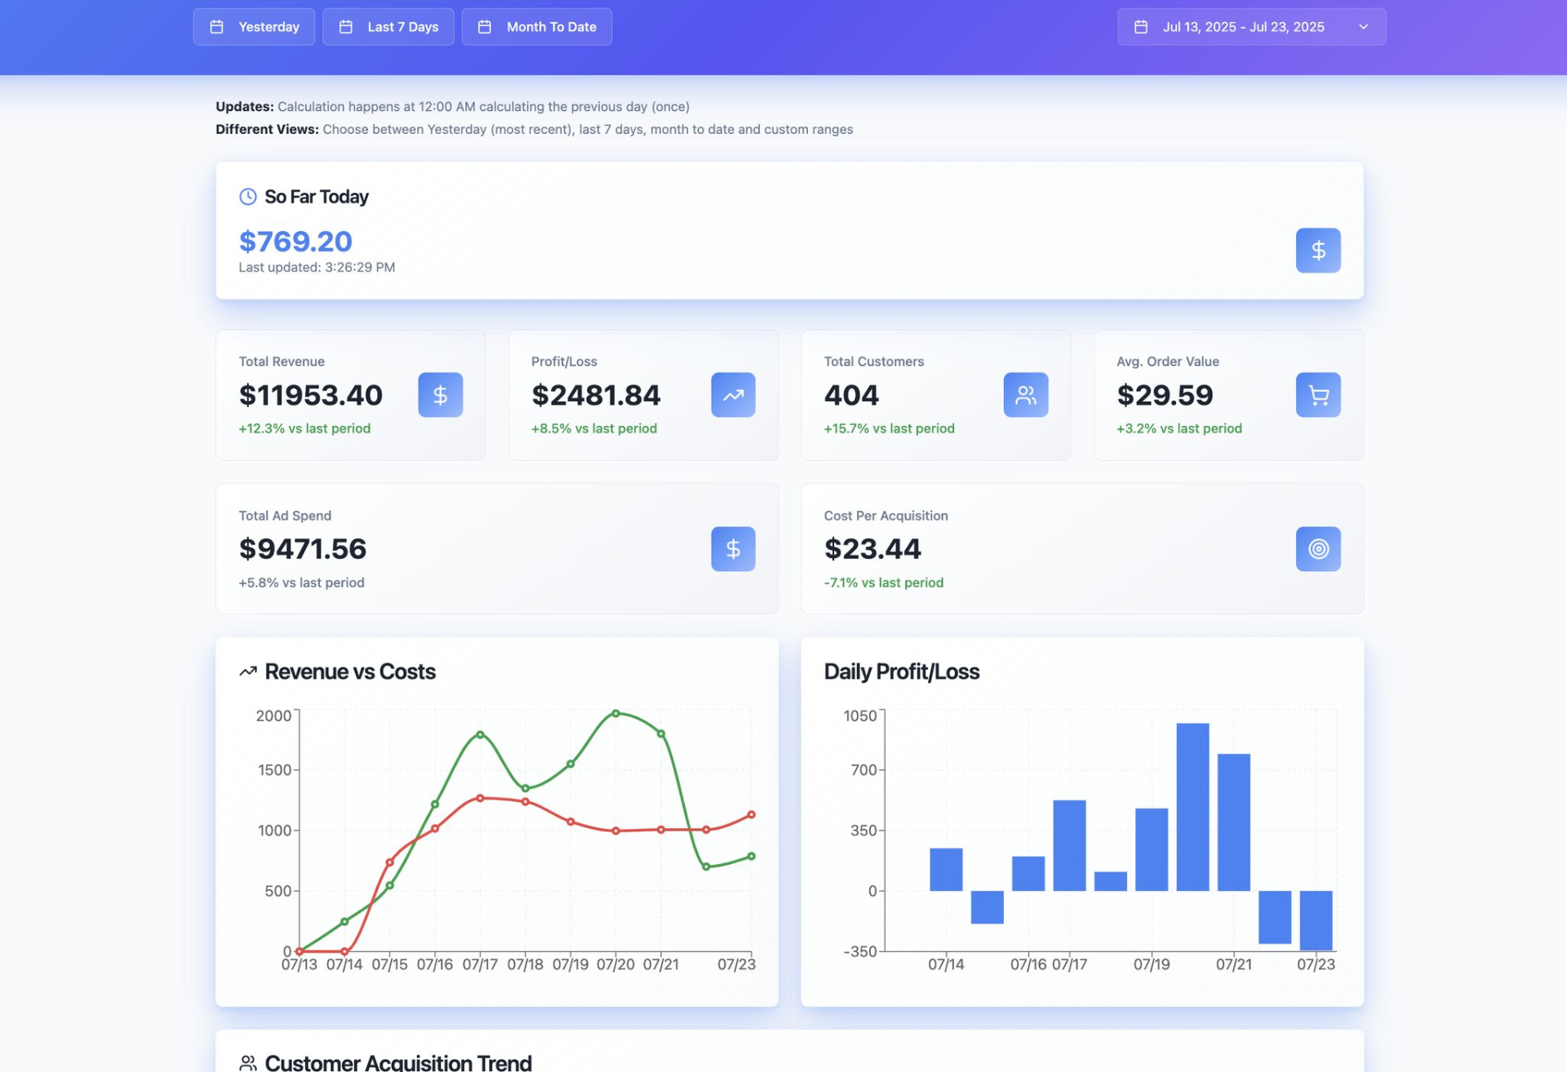Image resolution: width=1567 pixels, height=1072 pixels.
Task: Click the calendar icon in date range picker
Action: 1141,27
